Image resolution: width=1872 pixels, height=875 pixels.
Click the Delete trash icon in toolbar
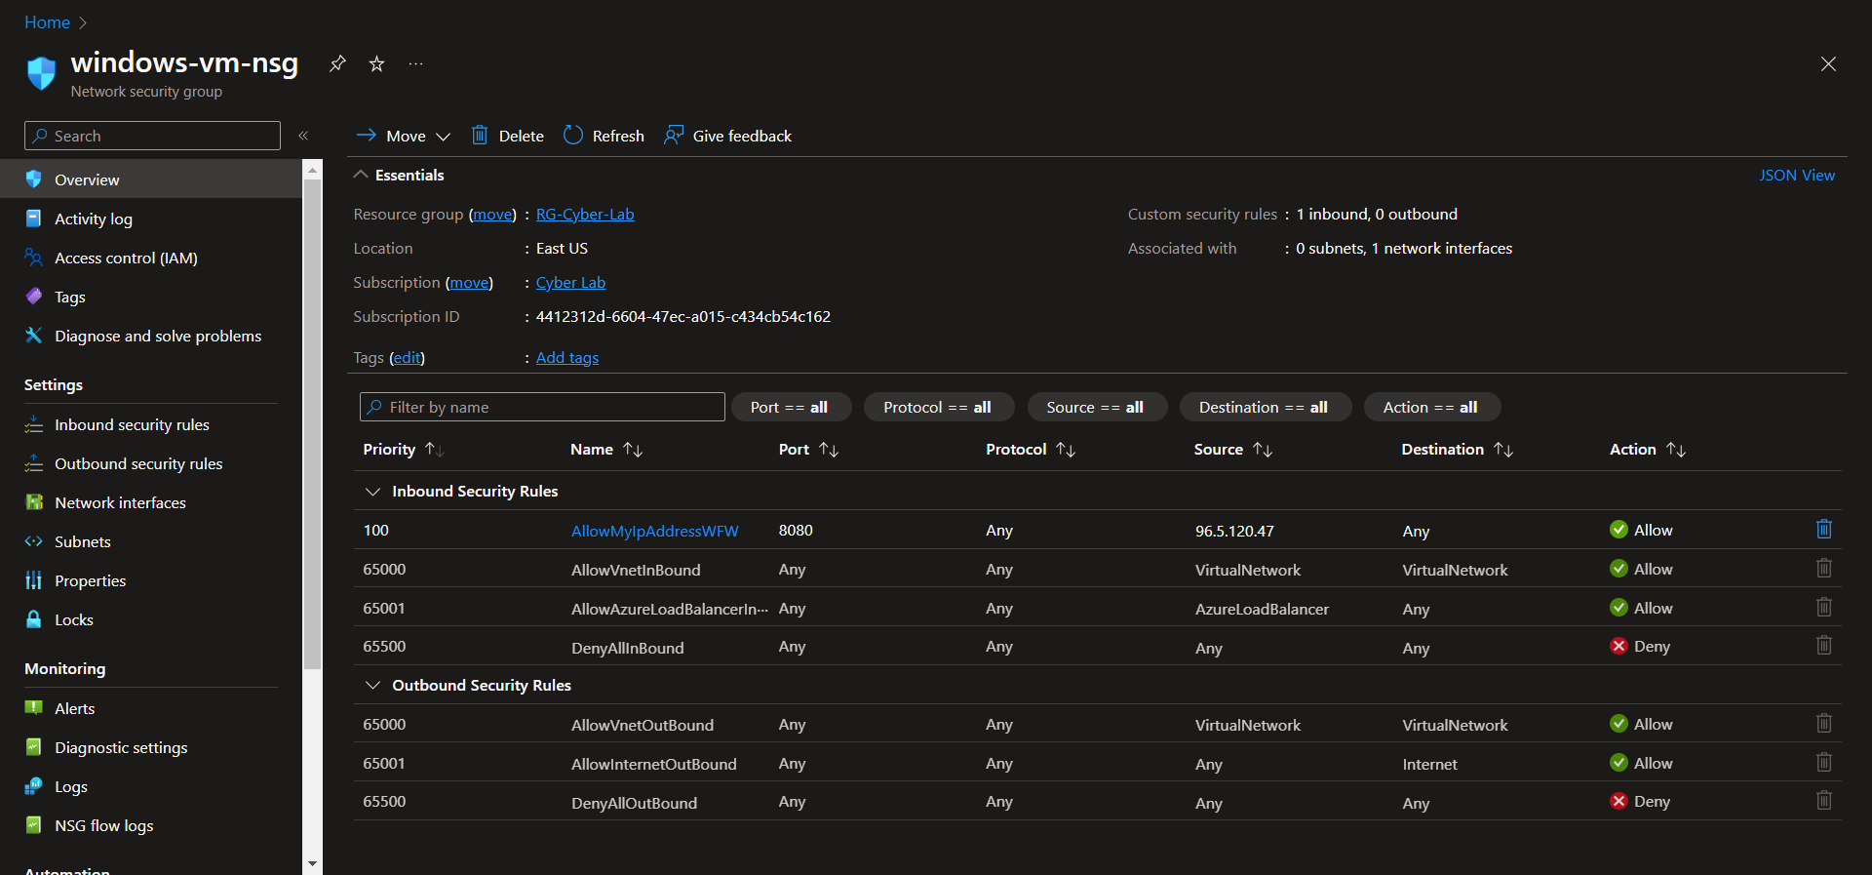tap(480, 135)
